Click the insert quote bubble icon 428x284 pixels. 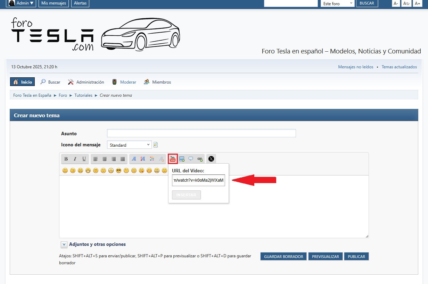point(191,159)
